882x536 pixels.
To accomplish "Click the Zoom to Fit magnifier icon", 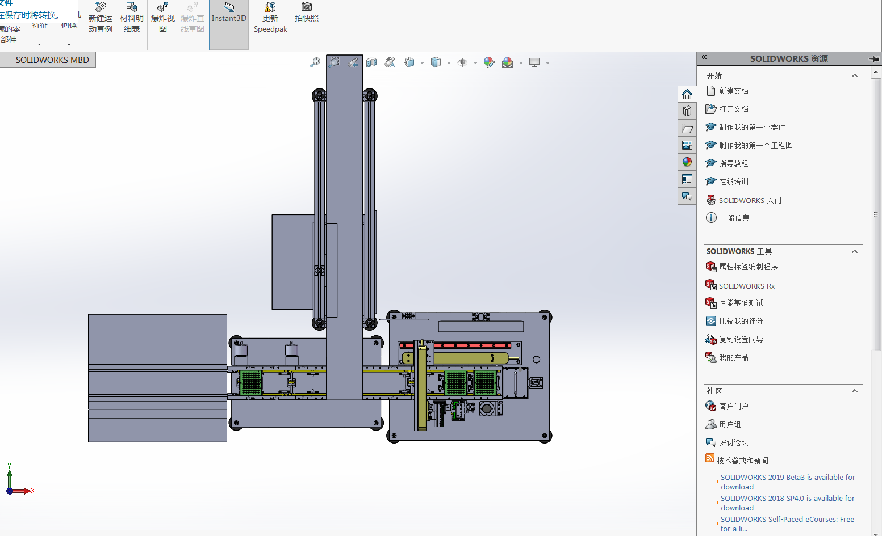I will click(315, 62).
